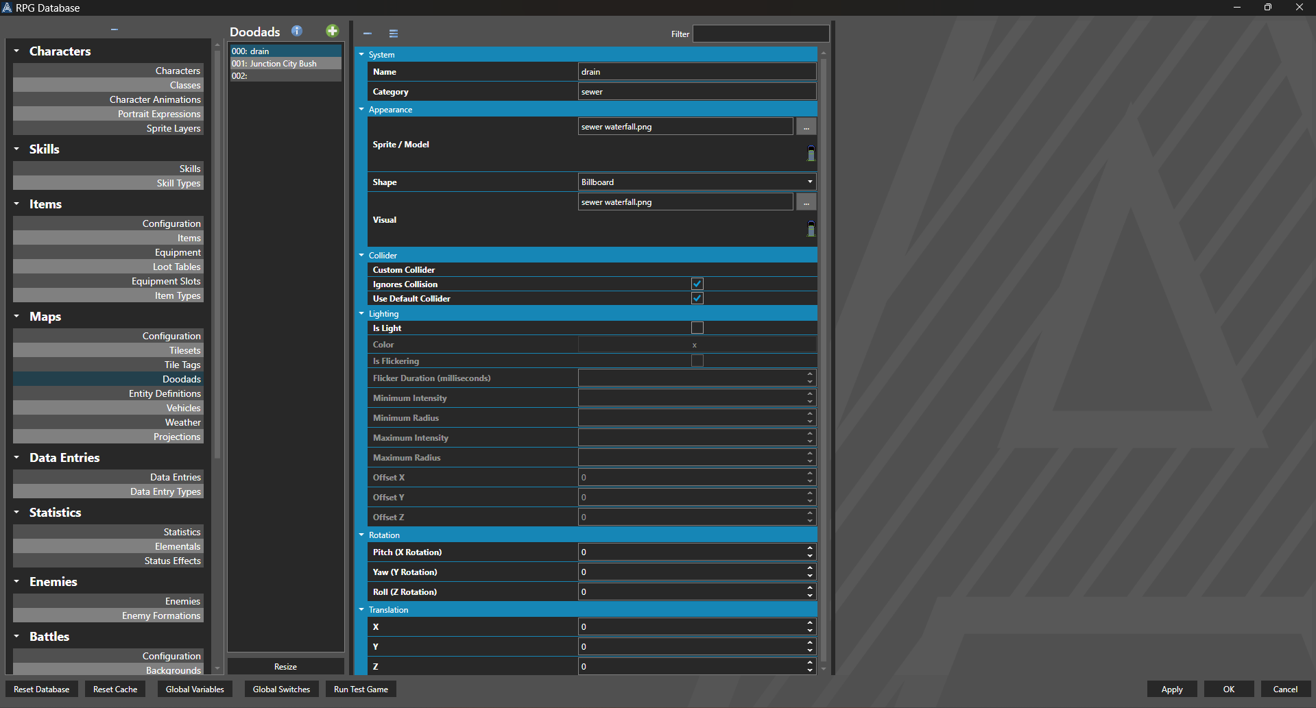Collapse the Lighting section

tap(362, 314)
